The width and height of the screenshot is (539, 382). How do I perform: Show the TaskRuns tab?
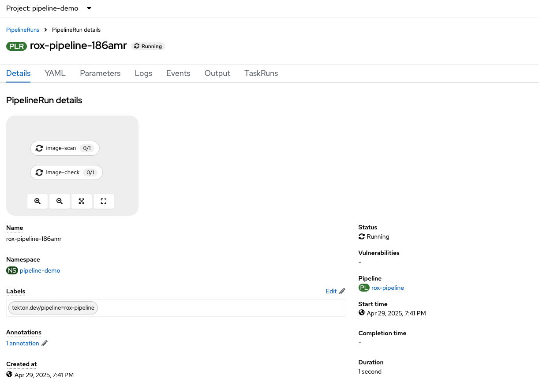(261, 73)
